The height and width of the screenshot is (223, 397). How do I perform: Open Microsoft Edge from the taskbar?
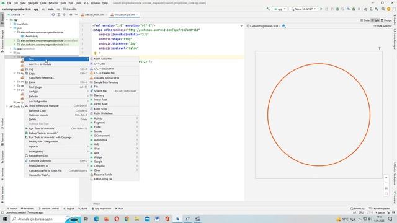coord(96,219)
